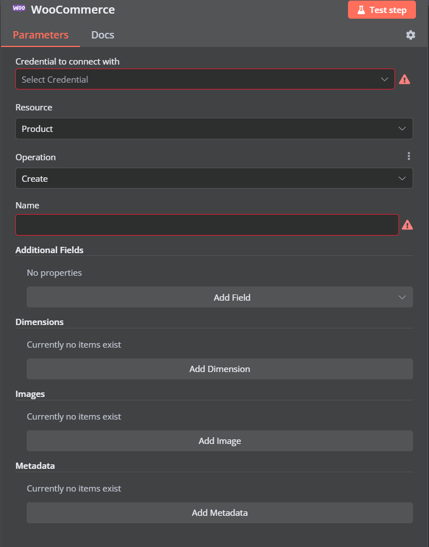Click the WooCommerce logo icon

19,8
